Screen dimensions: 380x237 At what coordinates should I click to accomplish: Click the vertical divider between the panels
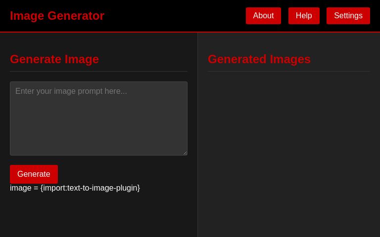(197, 133)
